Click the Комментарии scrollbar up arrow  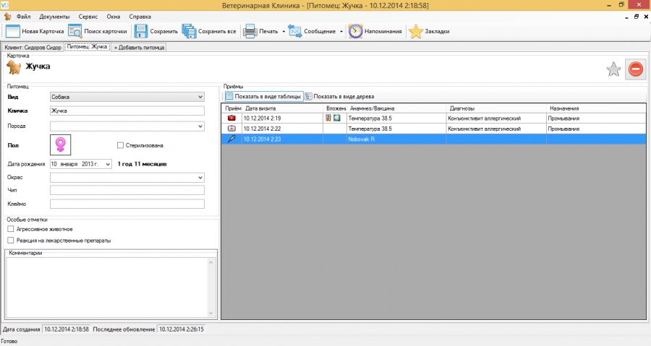click(211, 262)
